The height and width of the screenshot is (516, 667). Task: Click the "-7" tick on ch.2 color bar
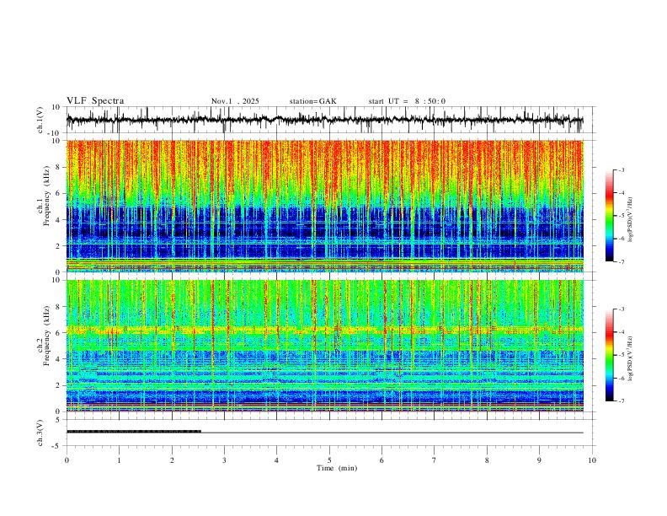622,401
